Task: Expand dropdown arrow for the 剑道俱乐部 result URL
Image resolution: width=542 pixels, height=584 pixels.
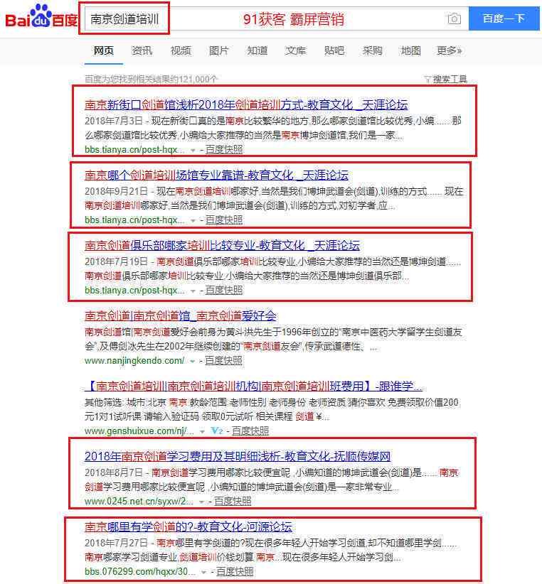Action: (x=193, y=291)
